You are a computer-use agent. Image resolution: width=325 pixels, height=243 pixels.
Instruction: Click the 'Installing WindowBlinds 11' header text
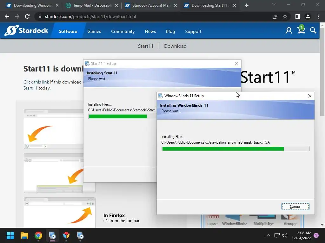[184, 105]
